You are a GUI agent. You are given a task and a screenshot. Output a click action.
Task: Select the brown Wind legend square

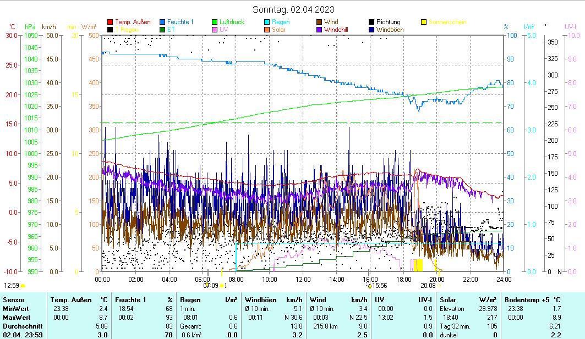coord(319,22)
